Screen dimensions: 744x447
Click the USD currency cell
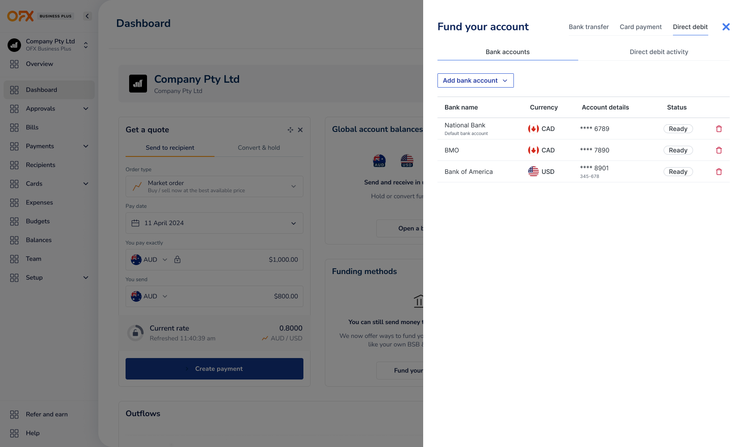coord(541,172)
